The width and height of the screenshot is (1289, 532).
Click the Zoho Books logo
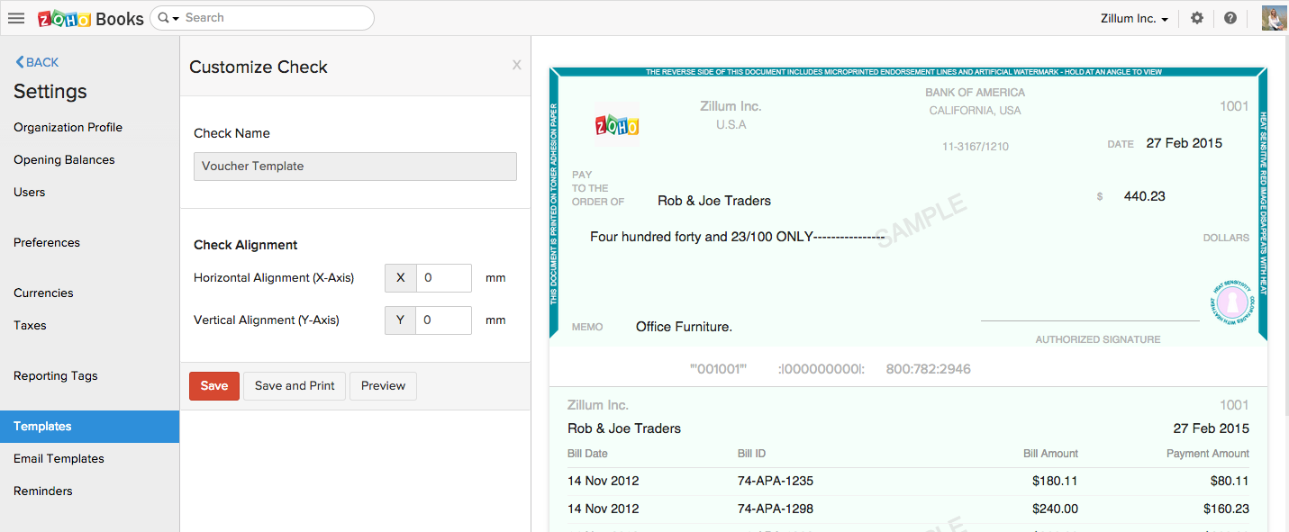[90, 18]
